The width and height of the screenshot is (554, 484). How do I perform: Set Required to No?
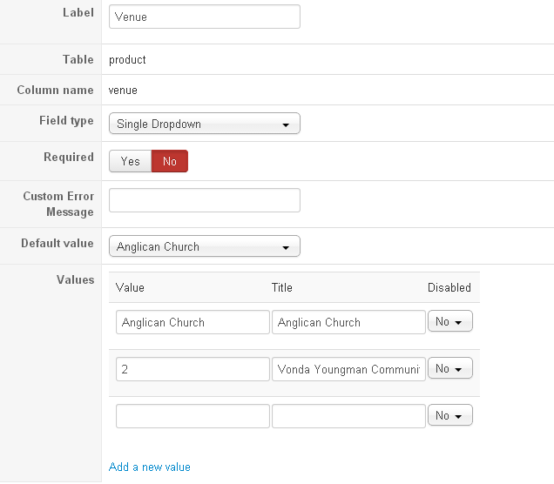tap(170, 161)
